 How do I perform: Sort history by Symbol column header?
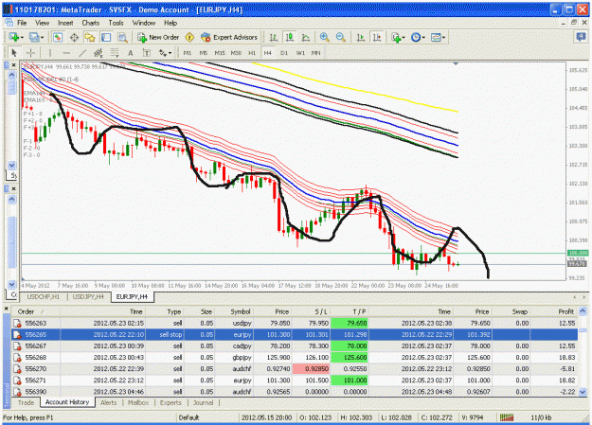tap(235, 311)
